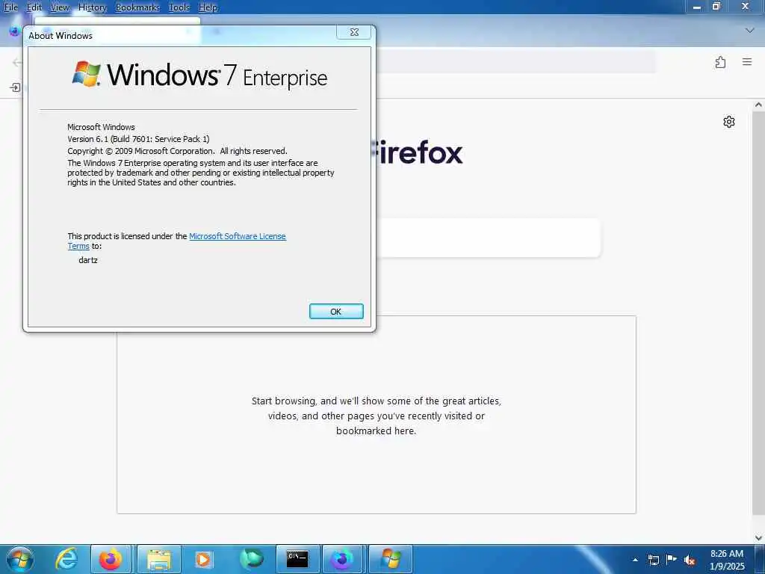The width and height of the screenshot is (765, 574).
Task: Open the network tray icon
Action: (x=653, y=560)
